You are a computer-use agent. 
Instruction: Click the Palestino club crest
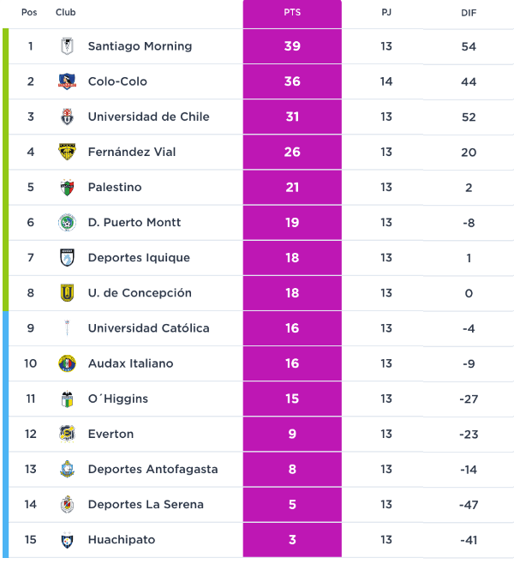[x=67, y=187]
